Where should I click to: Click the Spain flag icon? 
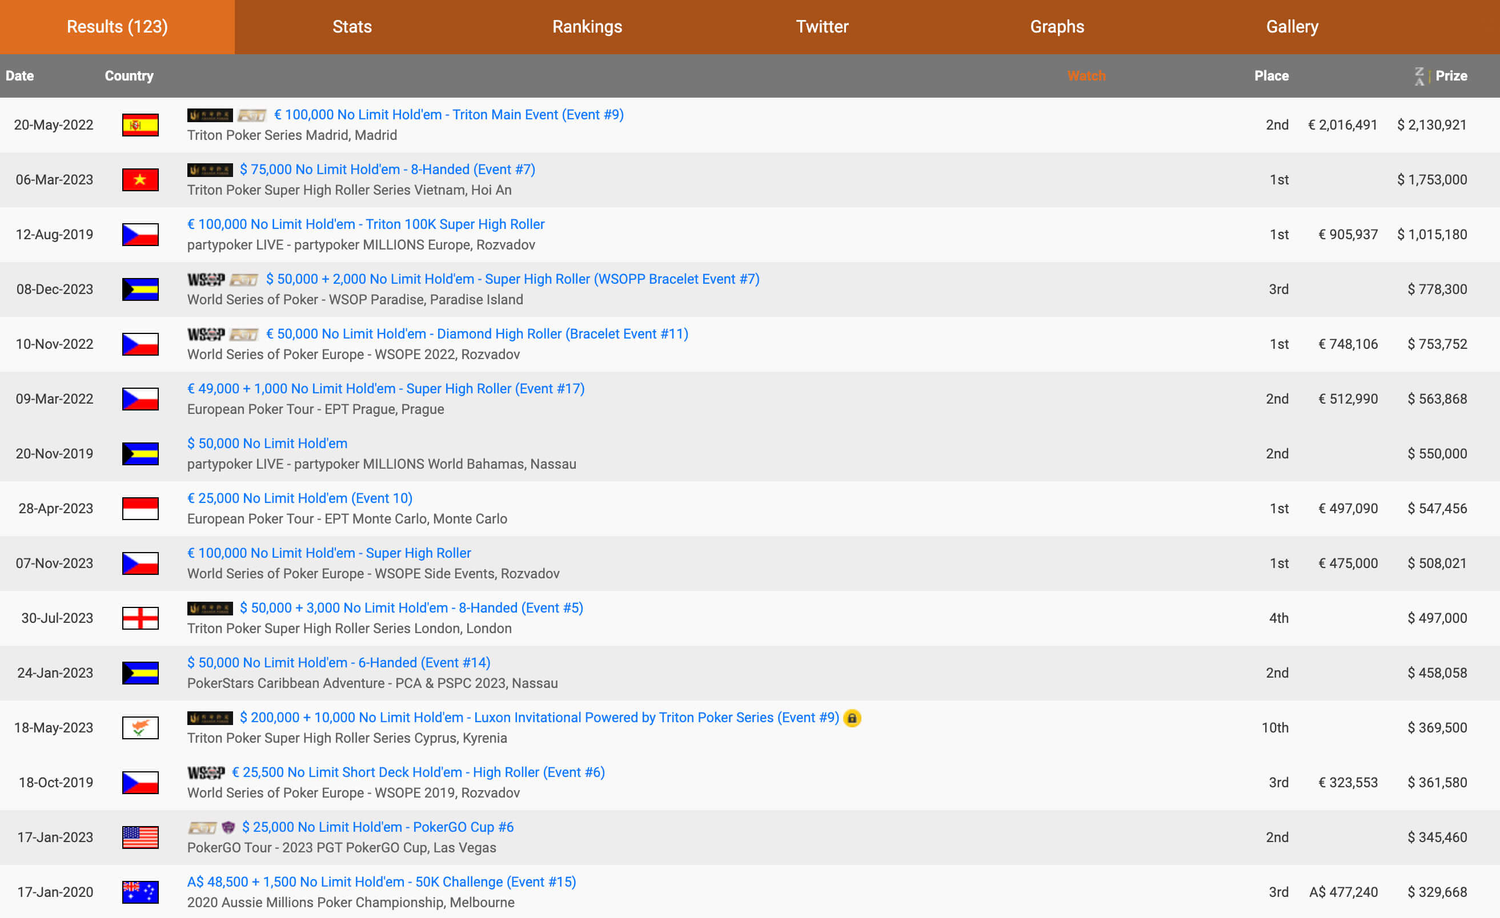(140, 124)
